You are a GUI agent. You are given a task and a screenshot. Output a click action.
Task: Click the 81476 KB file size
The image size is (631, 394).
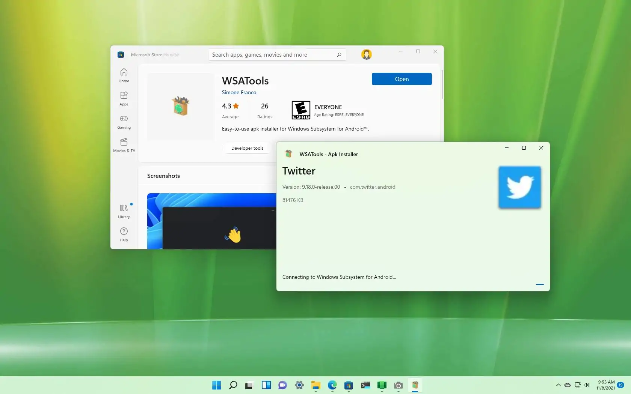pos(293,200)
